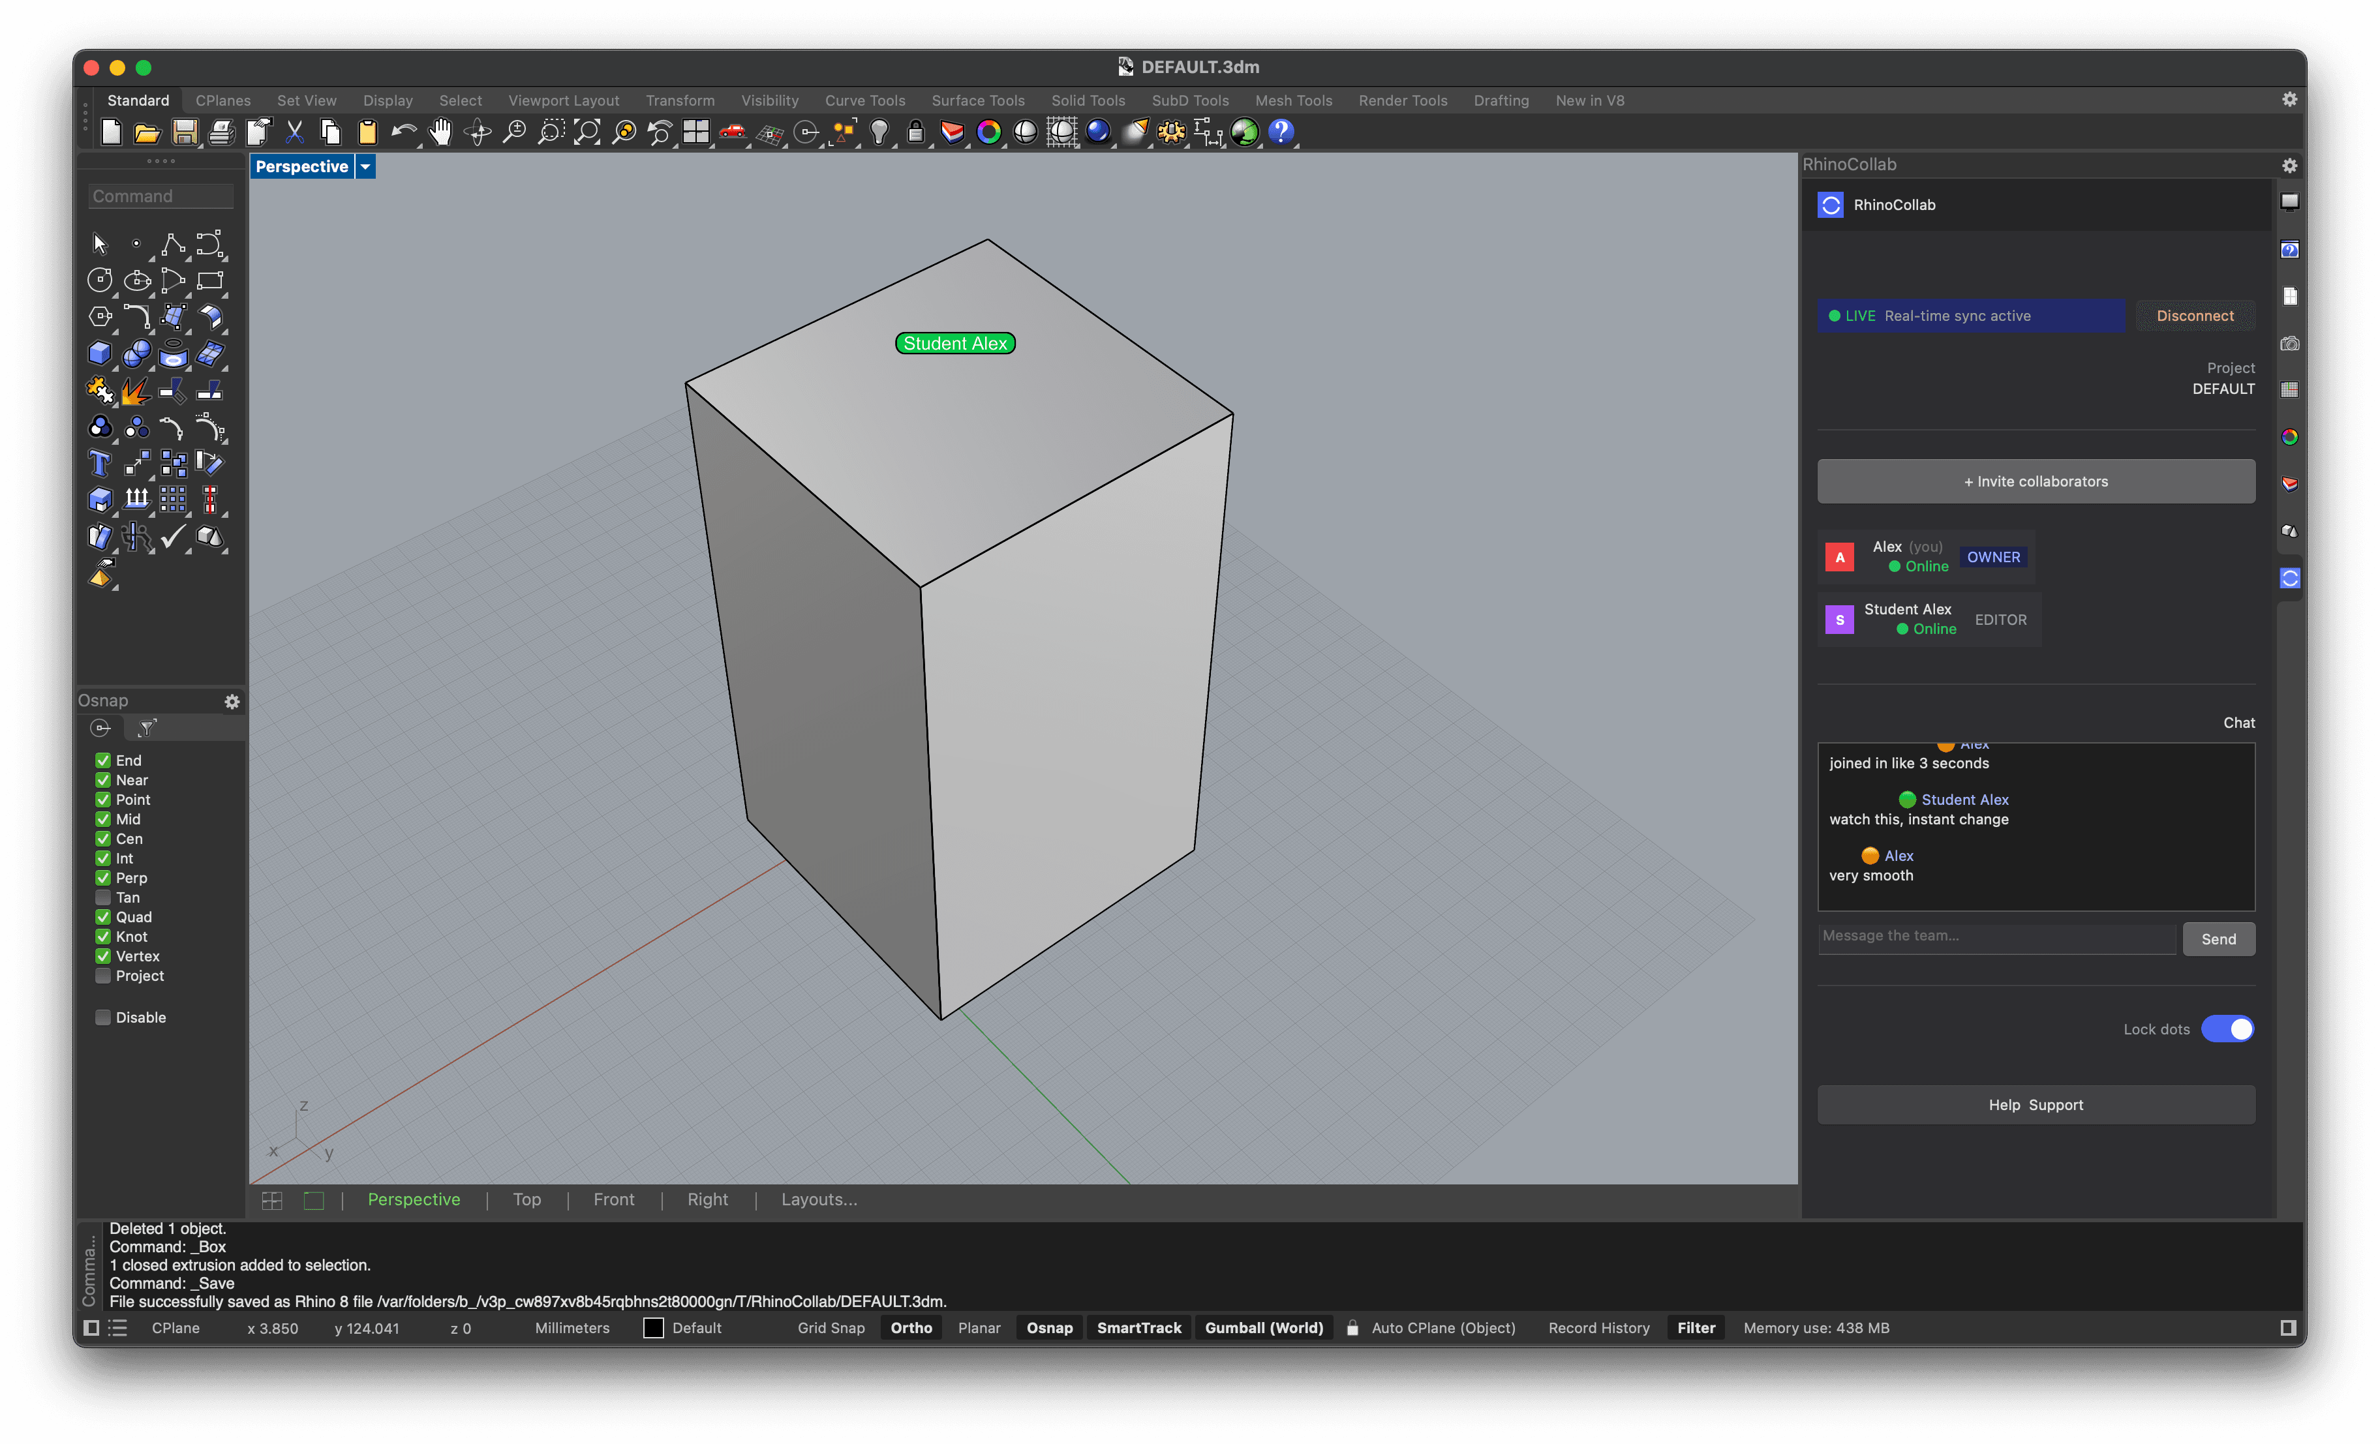
Task: Paste with the clipboard icon
Action: (367, 132)
